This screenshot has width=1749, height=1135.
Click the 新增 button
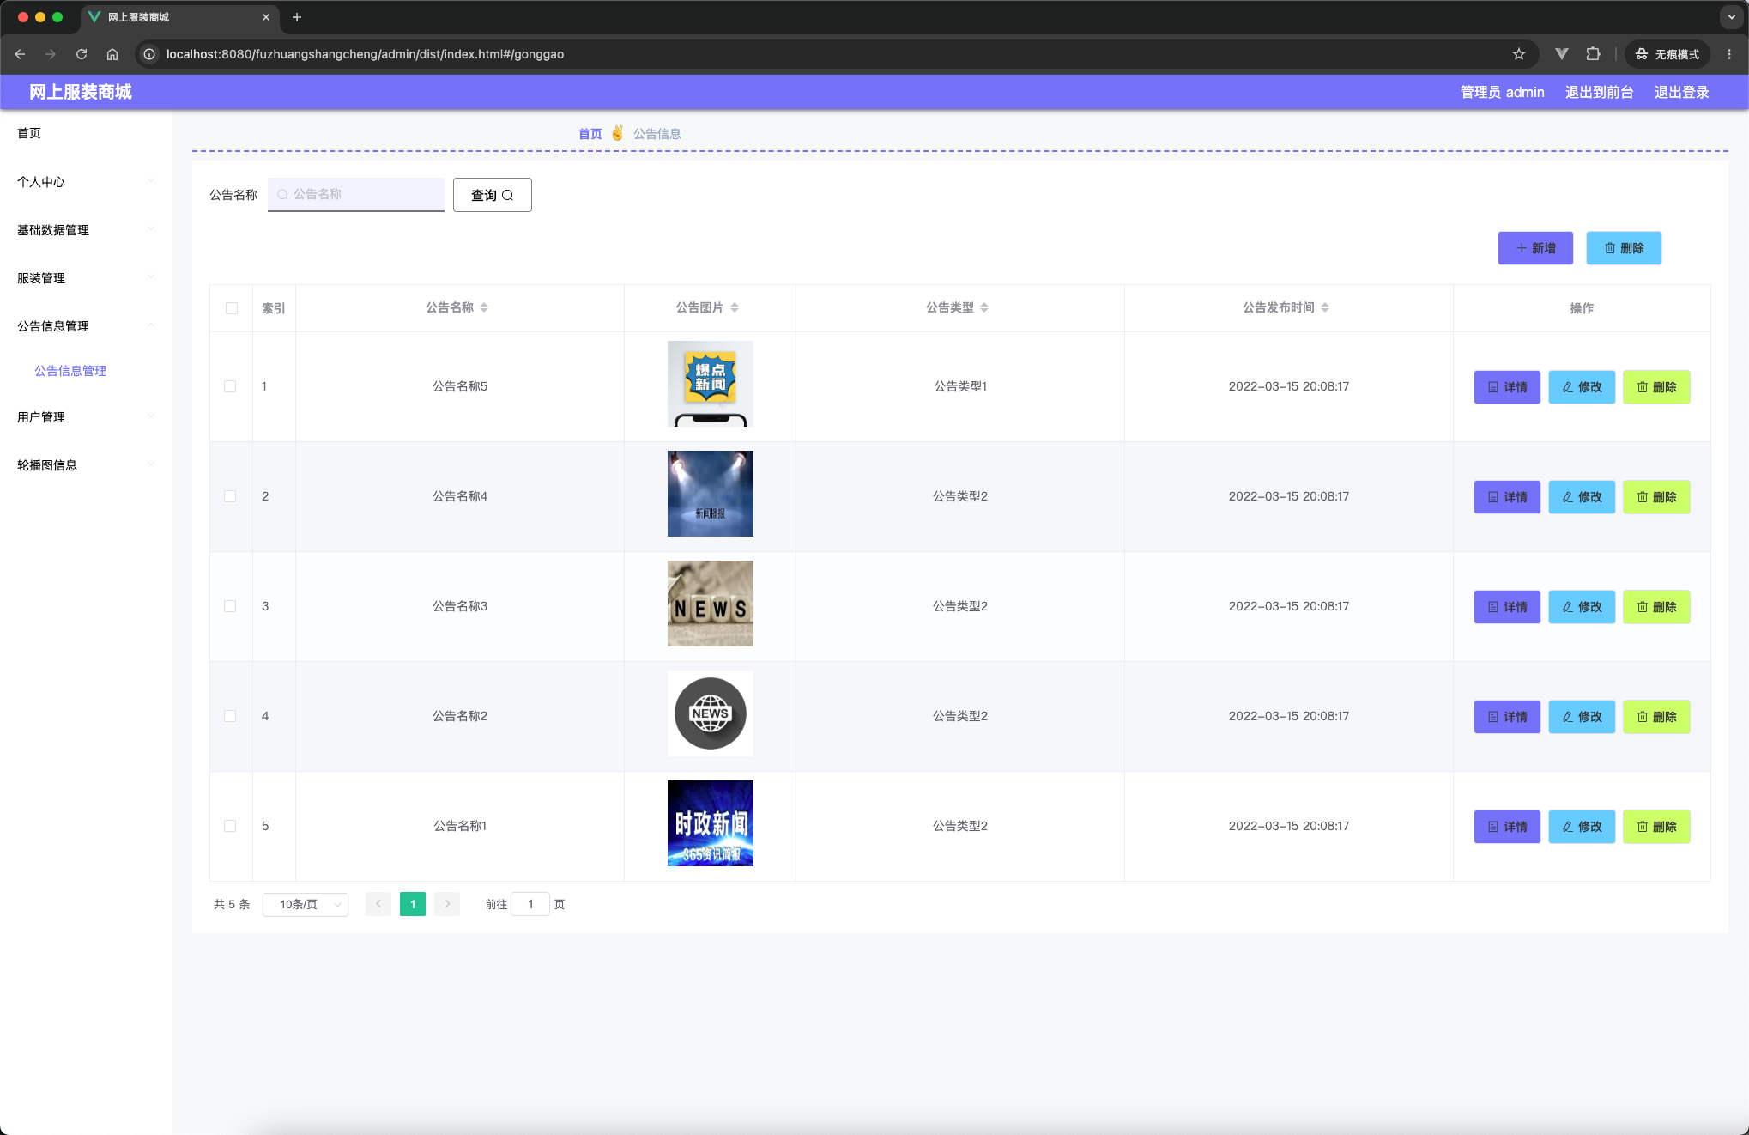click(1535, 248)
